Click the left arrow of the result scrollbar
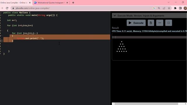The width and height of the screenshot is (187, 105). point(113,104)
